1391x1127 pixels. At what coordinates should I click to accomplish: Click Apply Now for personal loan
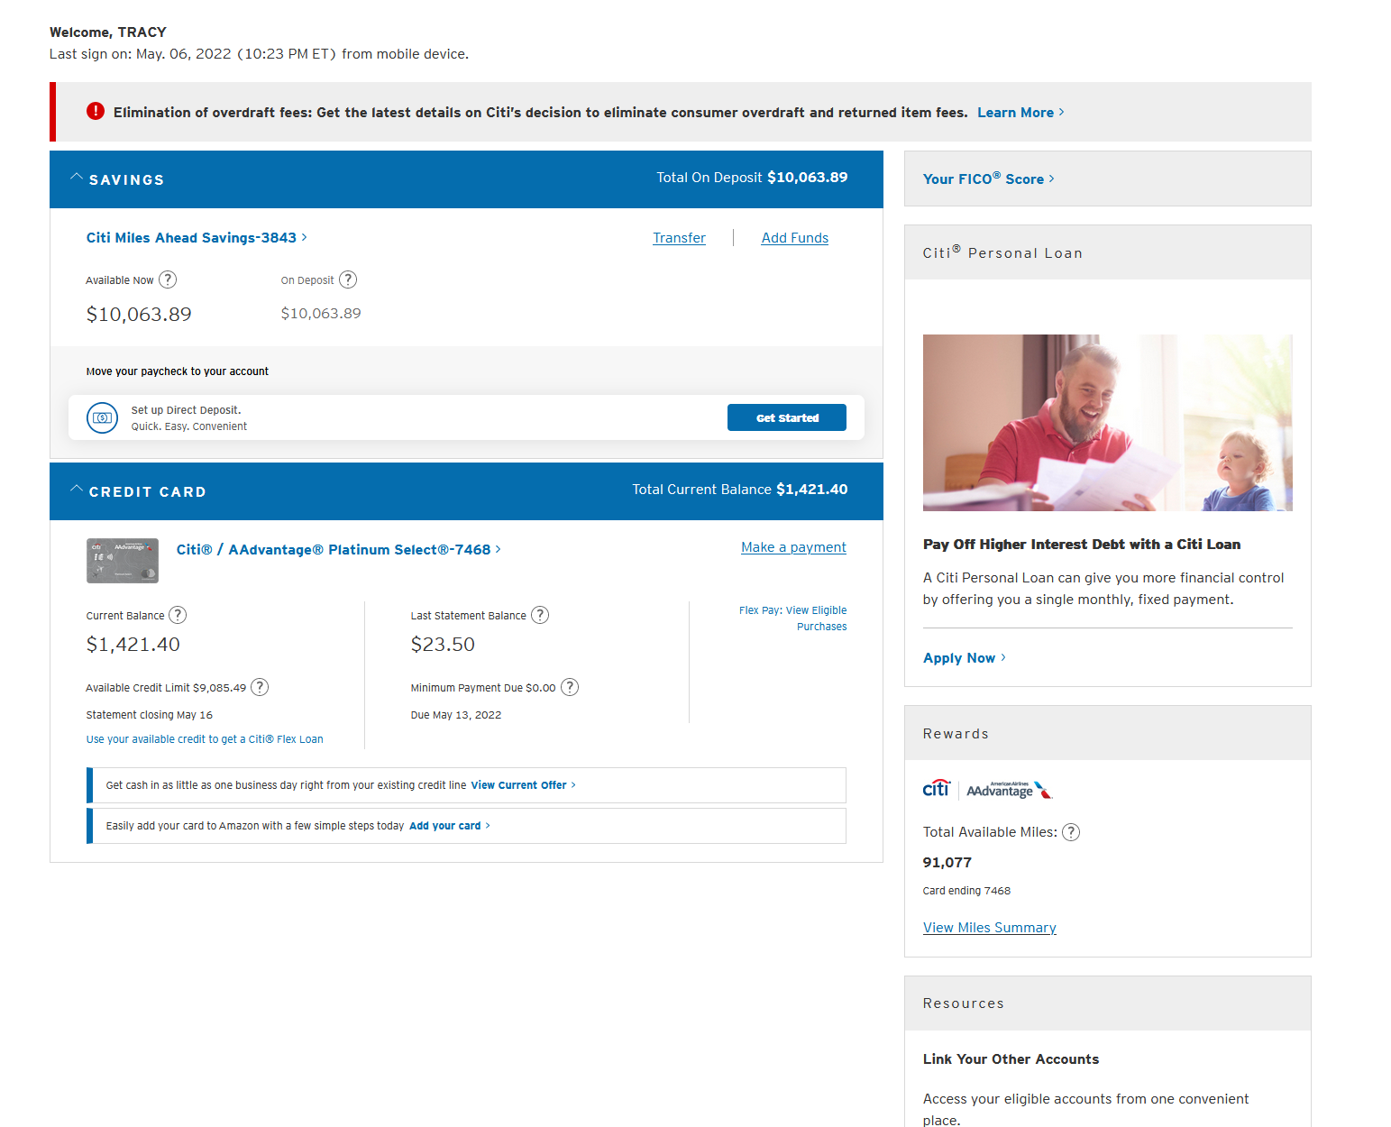tap(965, 658)
